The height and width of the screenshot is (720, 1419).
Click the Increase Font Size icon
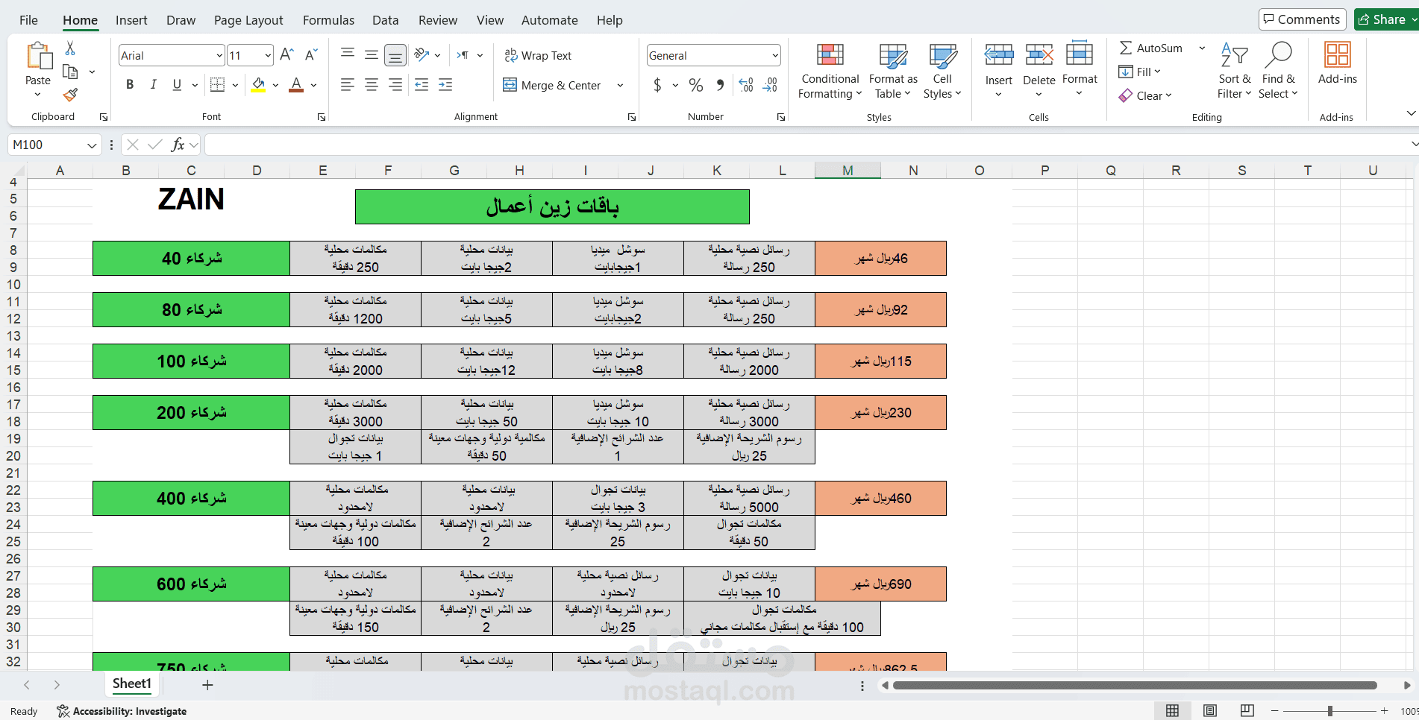point(286,55)
